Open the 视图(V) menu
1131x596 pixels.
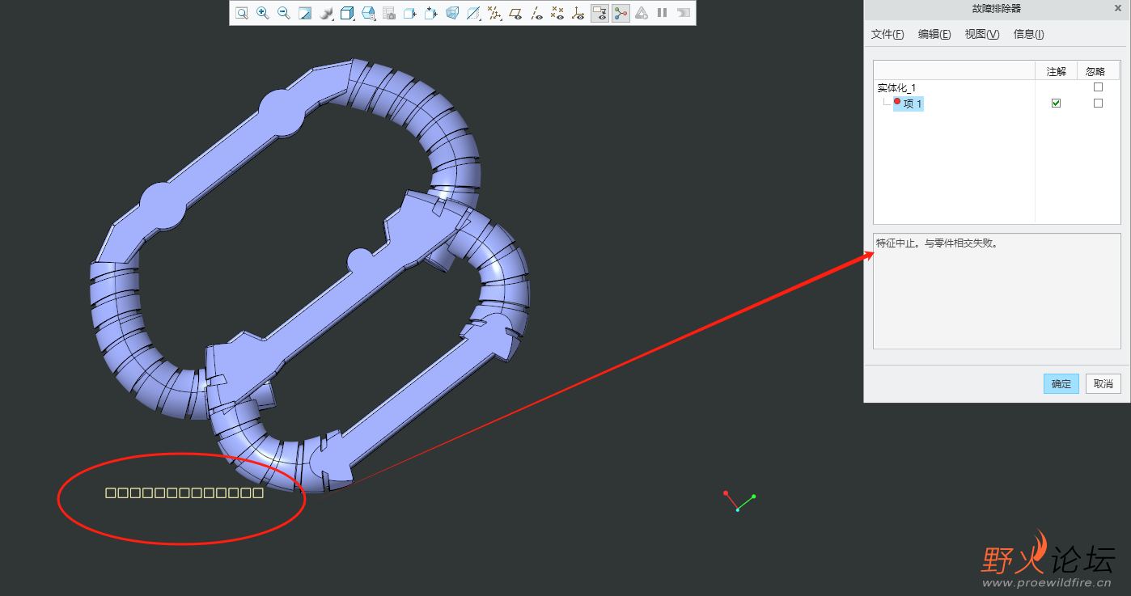(x=982, y=34)
